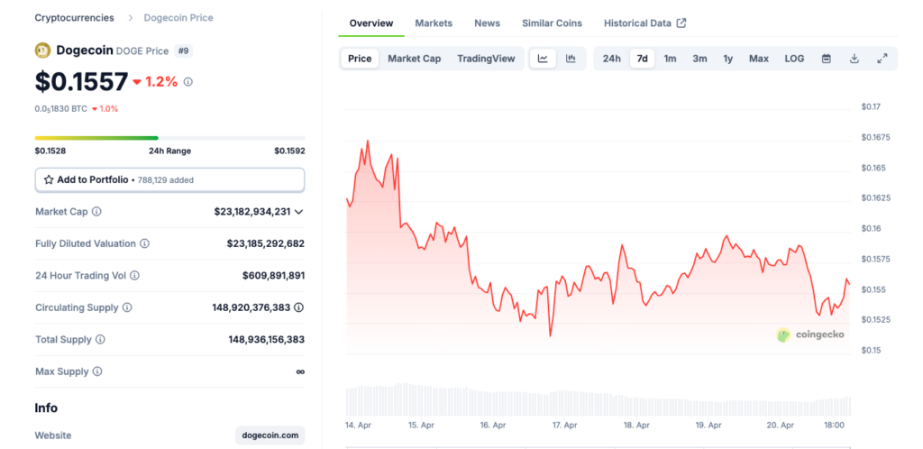
Task: Click Cryptocurrencies breadcrumb link
Action: 74,18
